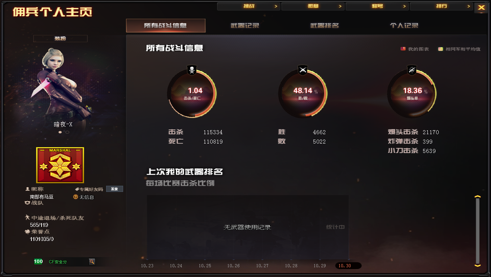
Task: Click the skull kill/death ratio icon
Action: [x=192, y=70]
